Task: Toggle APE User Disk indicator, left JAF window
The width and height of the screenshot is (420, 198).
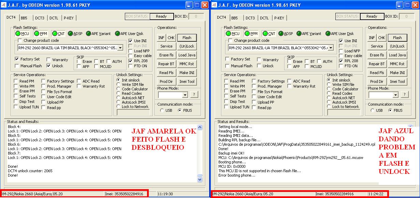Action: click(x=117, y=34)
